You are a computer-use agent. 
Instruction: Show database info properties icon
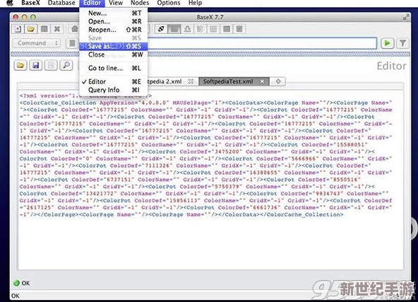point(44,29)
